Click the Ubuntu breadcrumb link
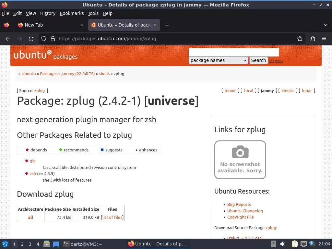This screenshot has height=249, width=332. point(29,74)
